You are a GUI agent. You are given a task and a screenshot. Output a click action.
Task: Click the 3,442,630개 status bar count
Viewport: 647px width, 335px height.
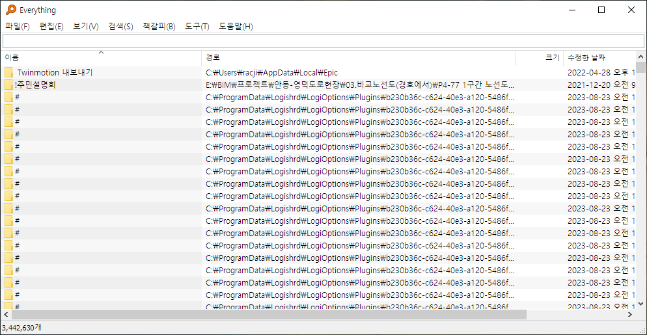coord(21,328)
